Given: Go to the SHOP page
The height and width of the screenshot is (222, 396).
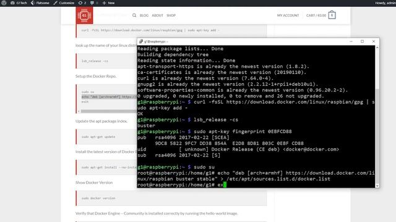Looking at the screenshot, I should (x=171, y=15).
